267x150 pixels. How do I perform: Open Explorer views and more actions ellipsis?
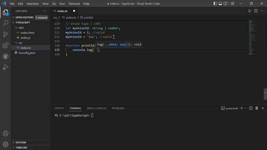point(45,11)
